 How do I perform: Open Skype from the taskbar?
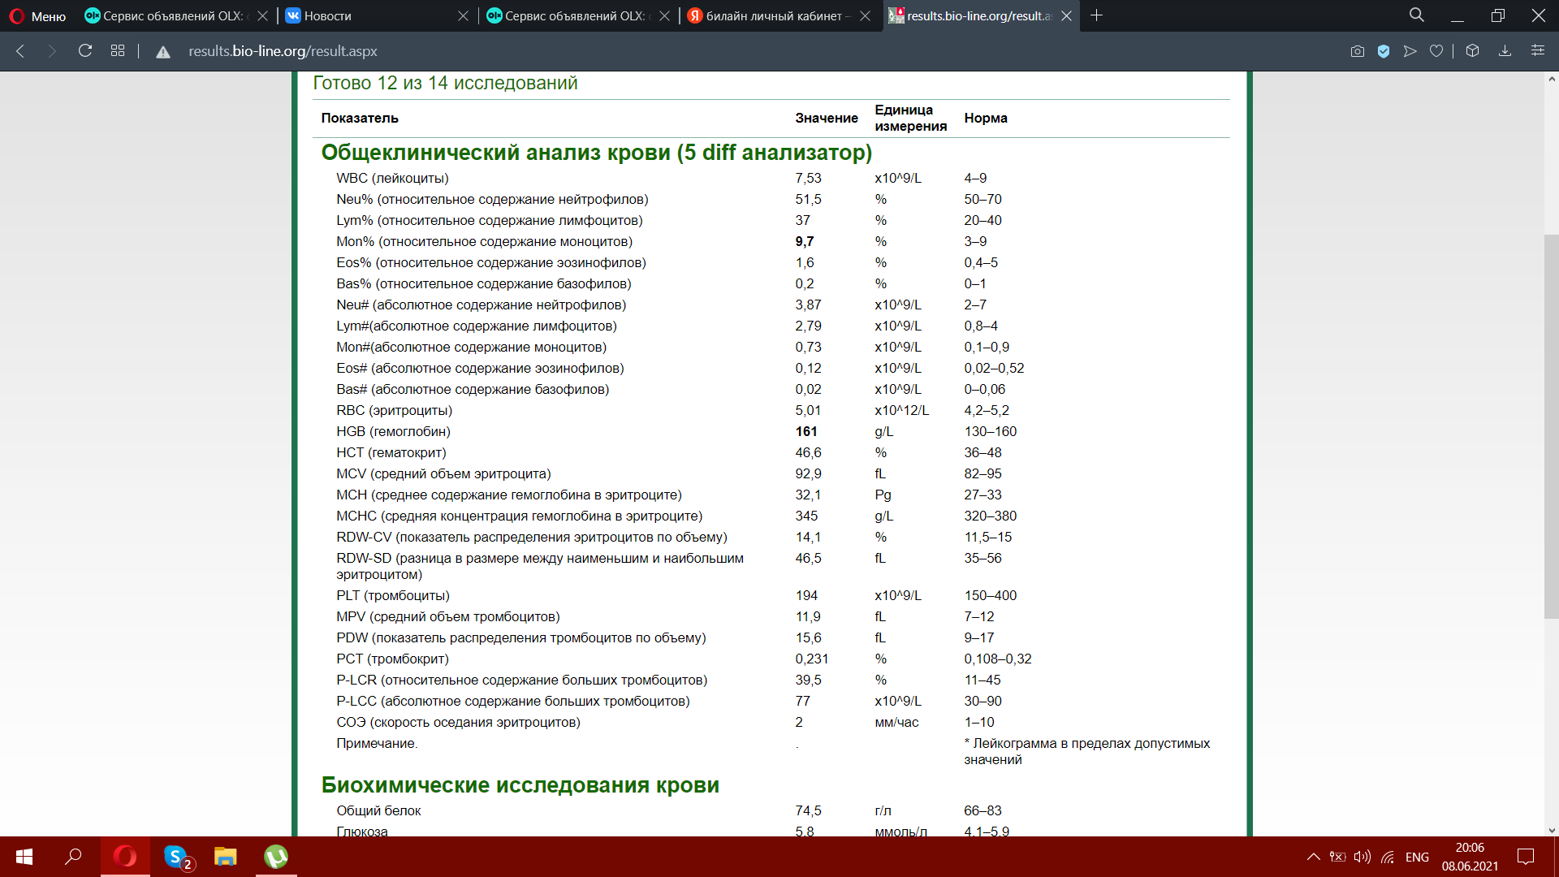point(176,857)
